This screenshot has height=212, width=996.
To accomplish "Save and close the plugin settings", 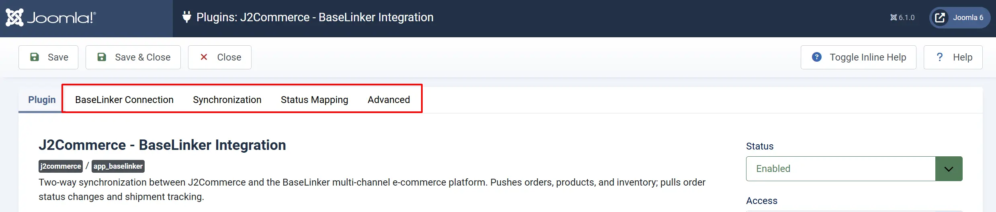I will (133, 57).
